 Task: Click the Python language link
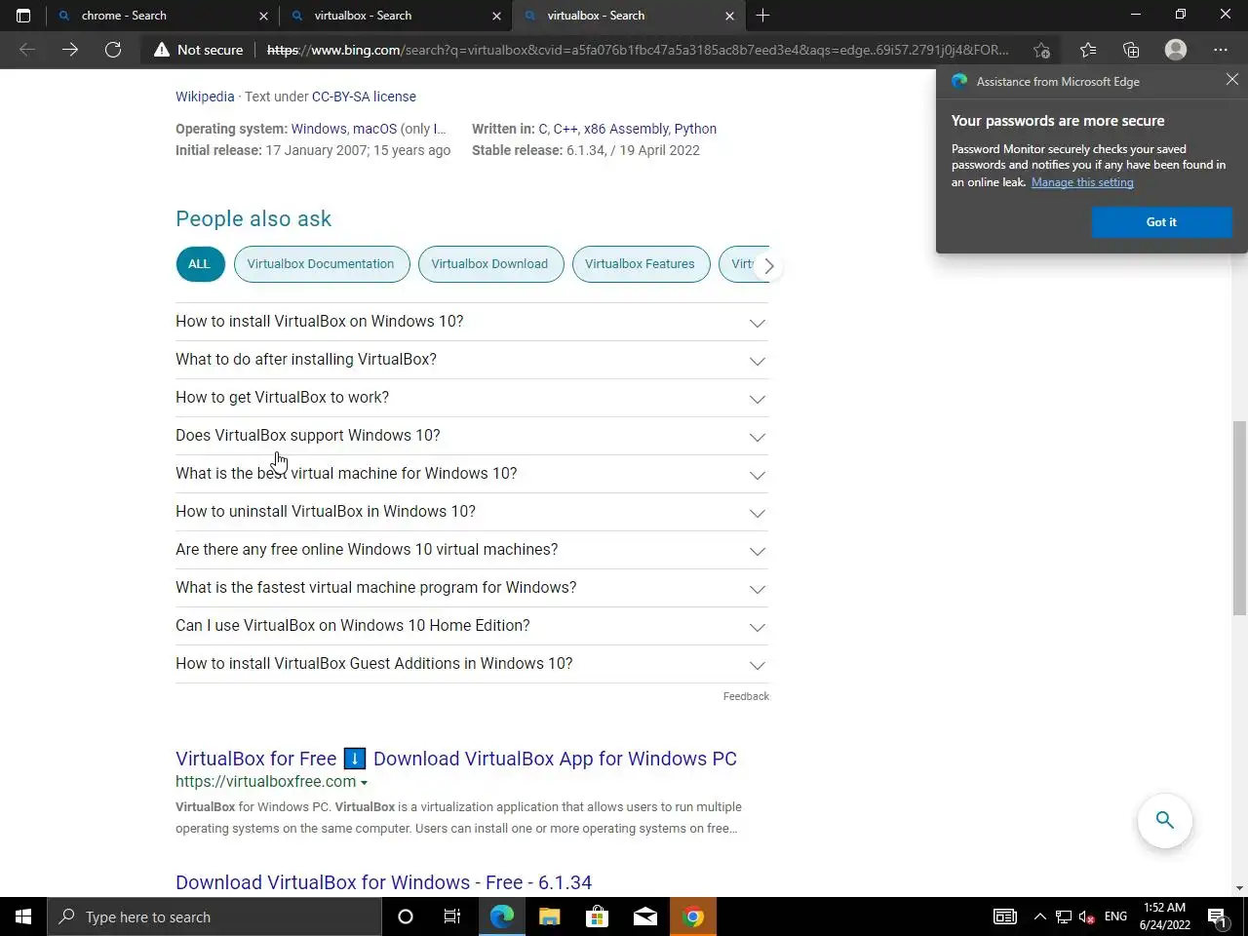pos(695,129)
